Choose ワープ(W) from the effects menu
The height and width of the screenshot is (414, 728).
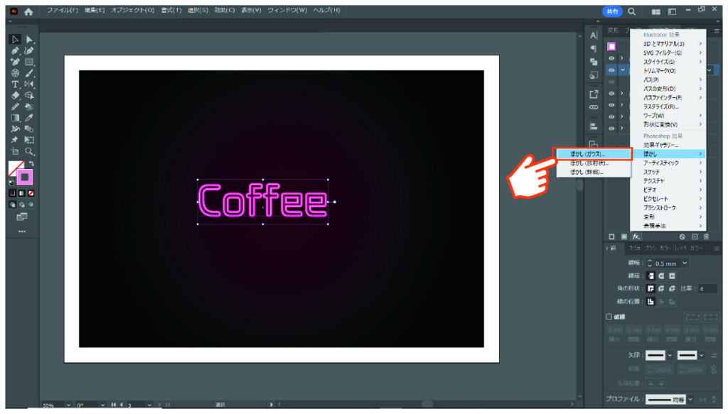point(668,116)
